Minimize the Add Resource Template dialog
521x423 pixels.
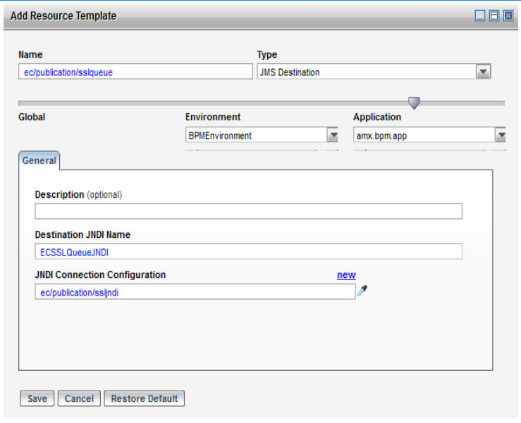pos(480,15)
